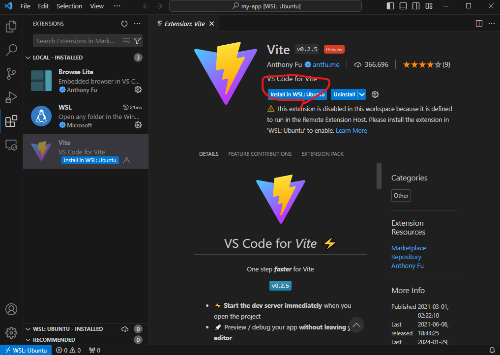Screen dimensions: 500x355
Task: Click the details page scrollbar
Action: tap(379, 177)
